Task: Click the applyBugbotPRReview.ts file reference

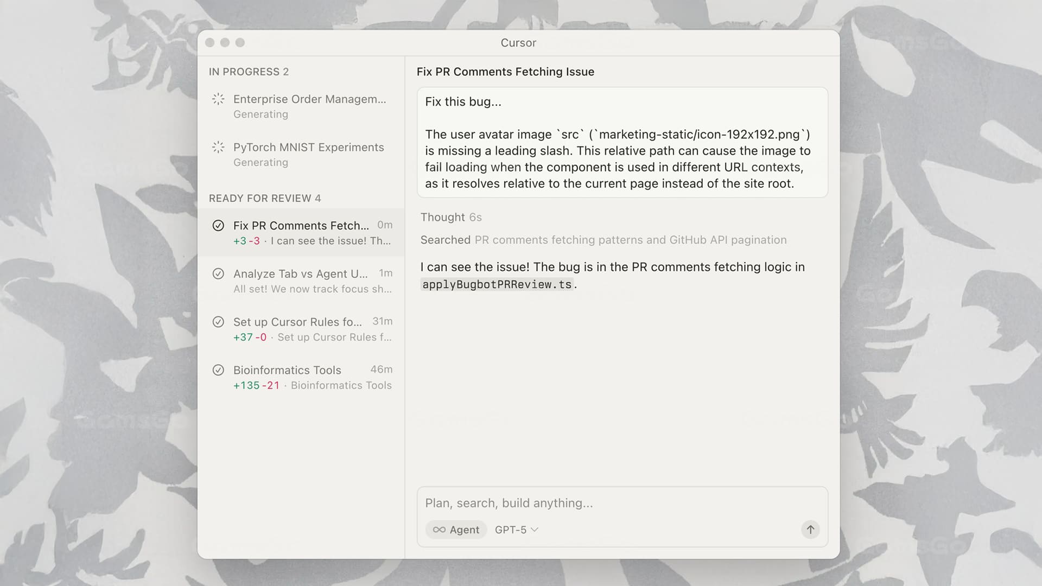Action: [x=497, y=284]
